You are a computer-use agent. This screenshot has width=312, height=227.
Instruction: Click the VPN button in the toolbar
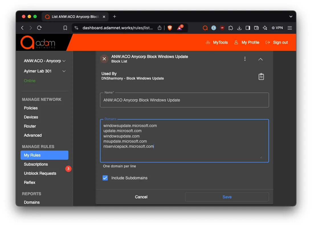pos(277,28)
